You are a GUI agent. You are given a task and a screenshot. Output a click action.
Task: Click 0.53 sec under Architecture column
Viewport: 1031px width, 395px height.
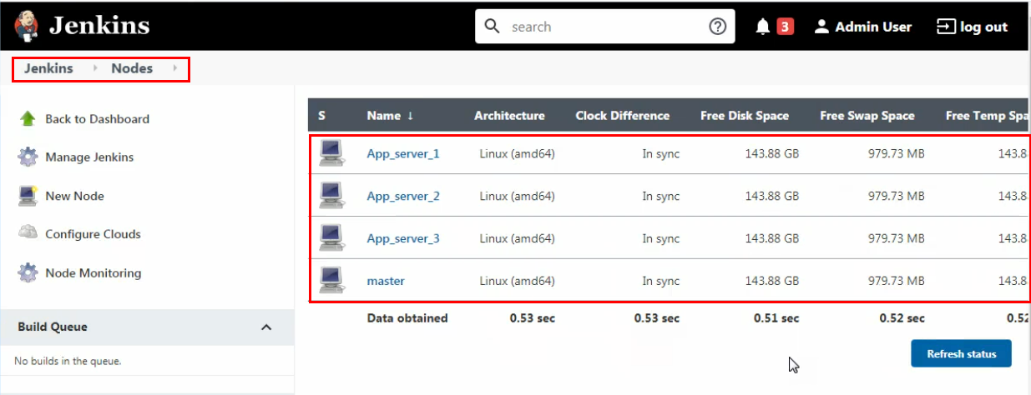(532, 318)
